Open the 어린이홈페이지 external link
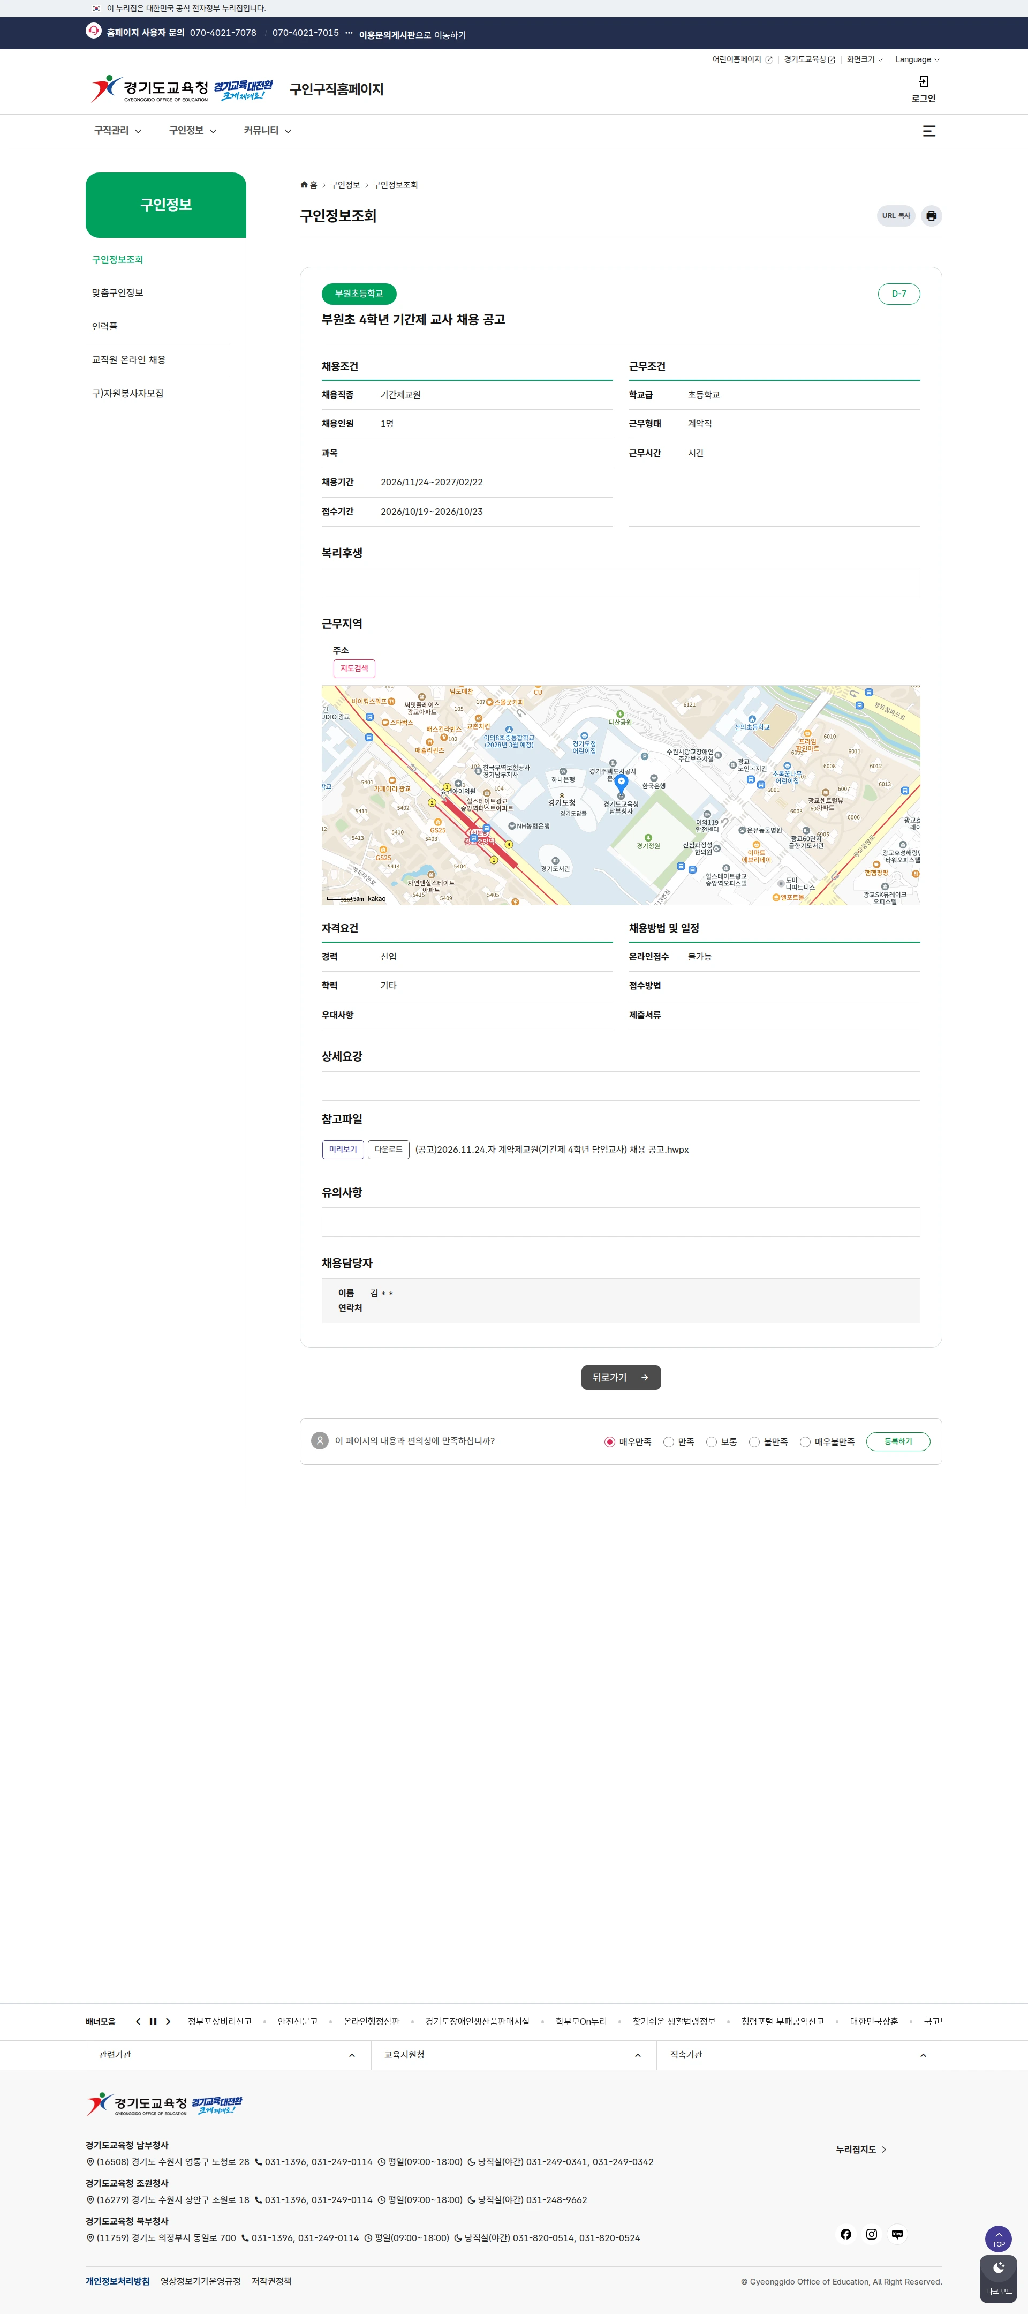The image size is (1028, 2314). [742, 59]
